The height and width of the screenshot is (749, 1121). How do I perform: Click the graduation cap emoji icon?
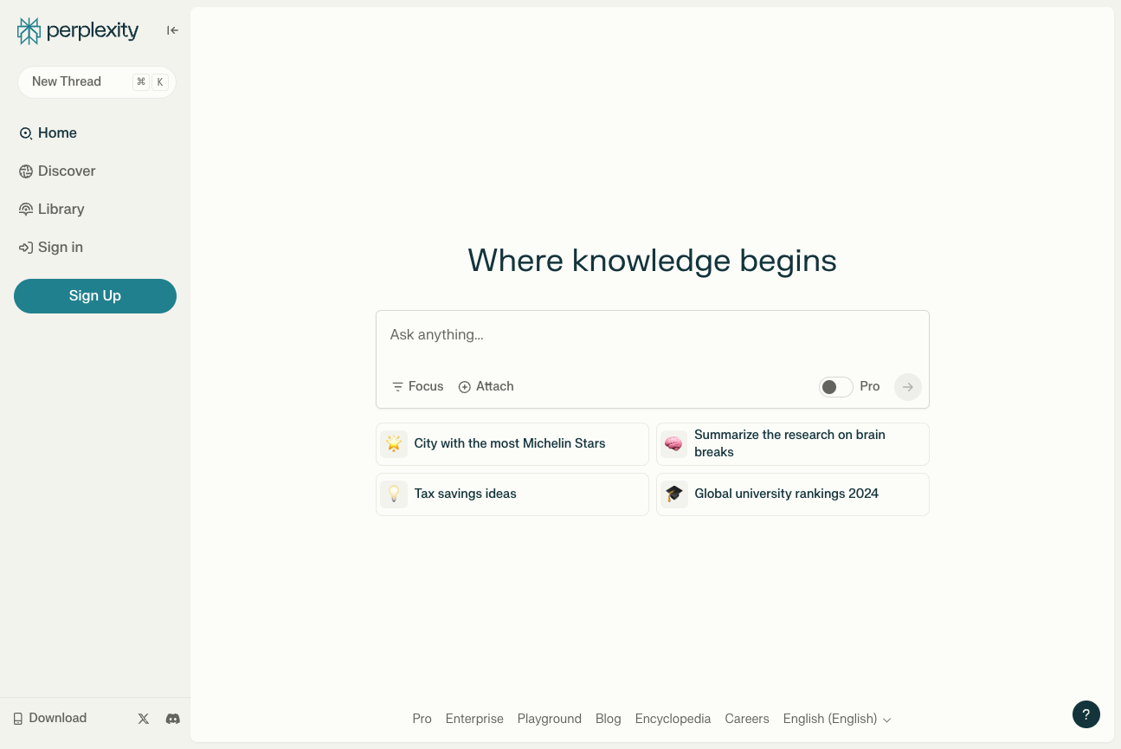coord(673,494)
